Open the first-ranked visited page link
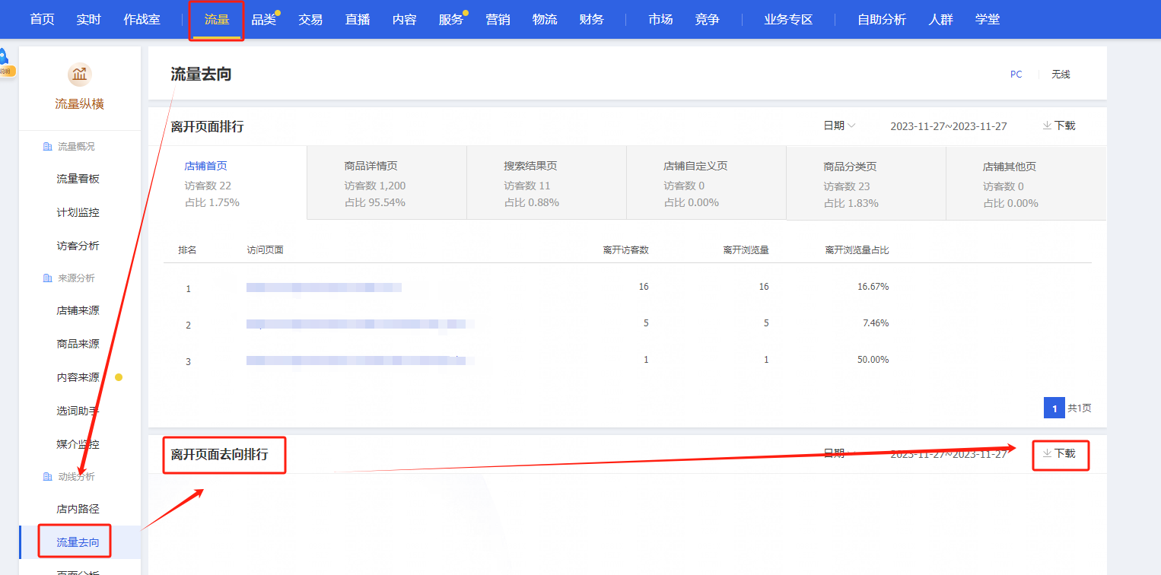Screen dimensions: 1161x575 point(323,287)
